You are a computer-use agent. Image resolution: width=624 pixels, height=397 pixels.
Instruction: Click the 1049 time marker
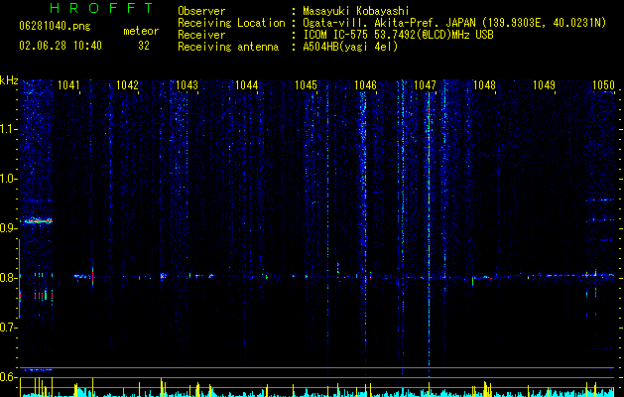tap(544, 84)
